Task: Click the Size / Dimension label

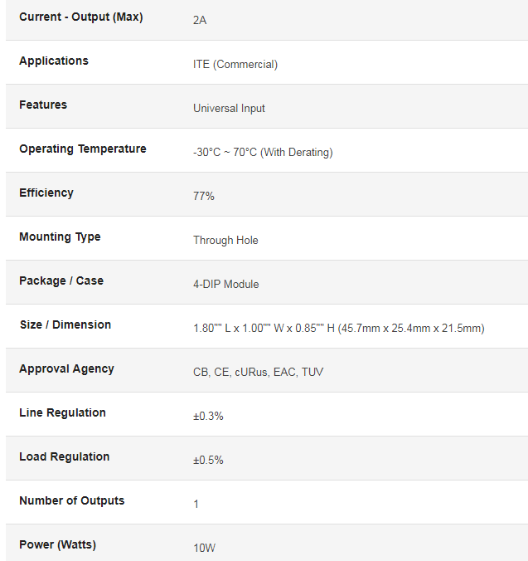Action: pyautogui.click(x=65, y=324)
